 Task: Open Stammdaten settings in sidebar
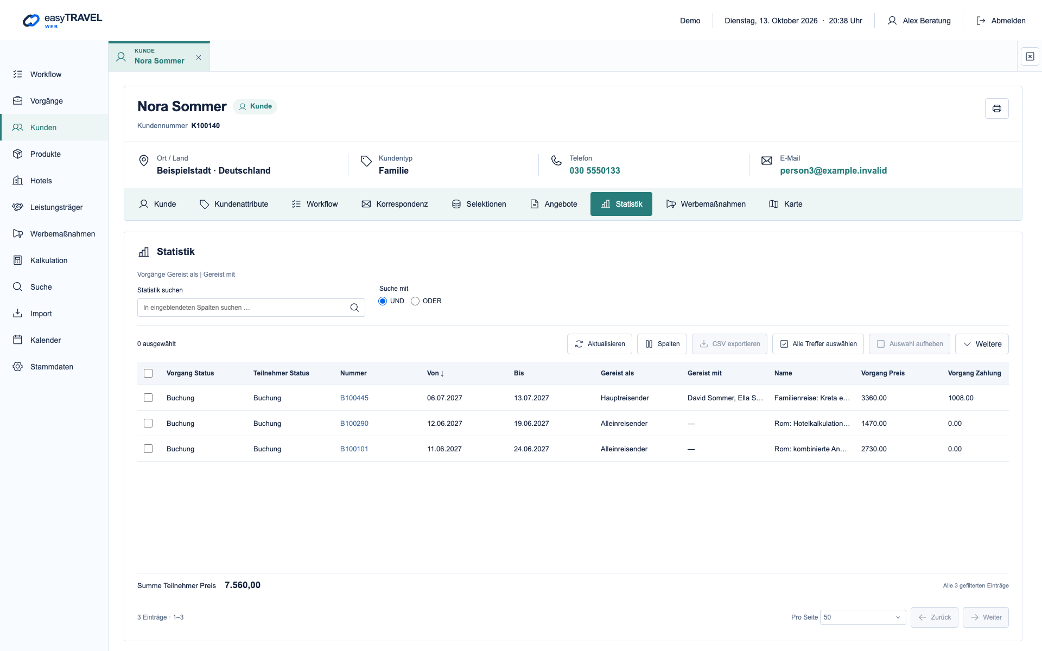coord(54,367)
